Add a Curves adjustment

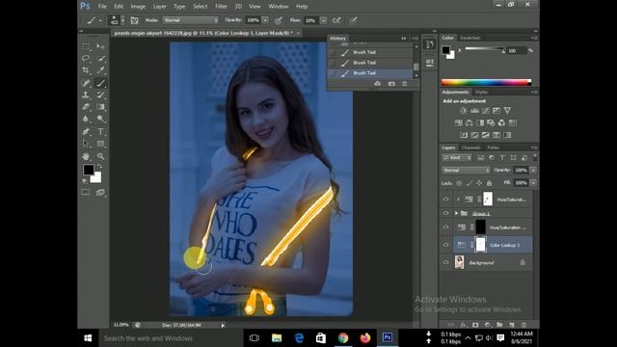pos(486,111)
